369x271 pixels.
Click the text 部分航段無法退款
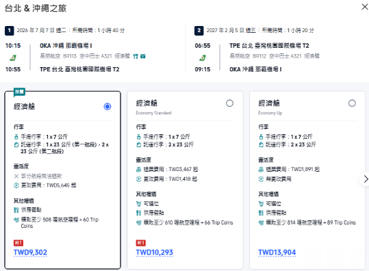[x=42, y=176]
